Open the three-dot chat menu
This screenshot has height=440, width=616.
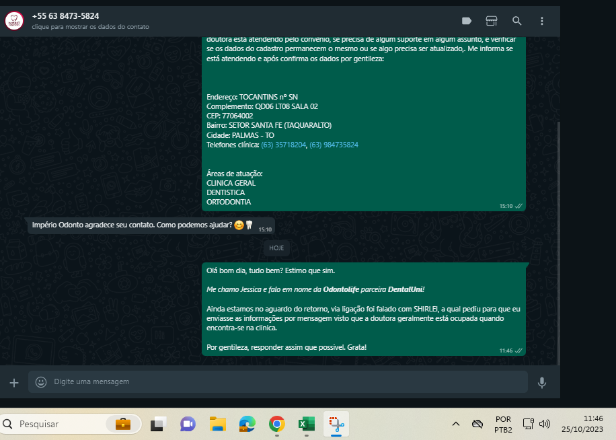click(x=542, y=21)
